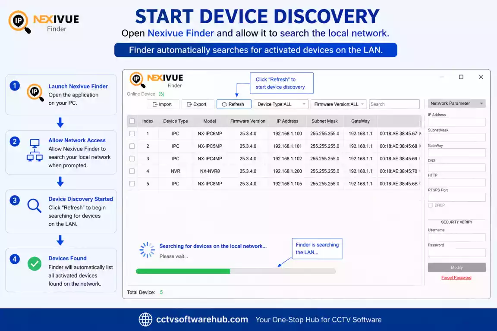The height and width of the screenshot is (331, 497).
Task: Check the row for NX-IPC8MP device
Action: pos(132,184)
